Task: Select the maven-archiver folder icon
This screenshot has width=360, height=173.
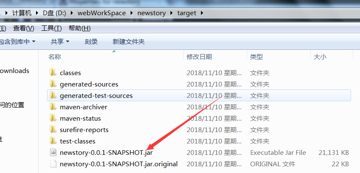Action: [53, 107]
